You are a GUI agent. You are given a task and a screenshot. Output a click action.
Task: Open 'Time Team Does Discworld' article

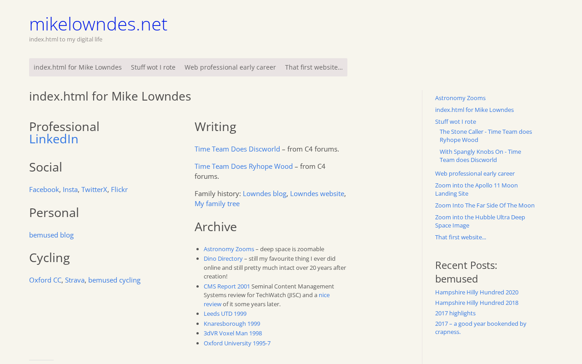(x=237, y=149)
